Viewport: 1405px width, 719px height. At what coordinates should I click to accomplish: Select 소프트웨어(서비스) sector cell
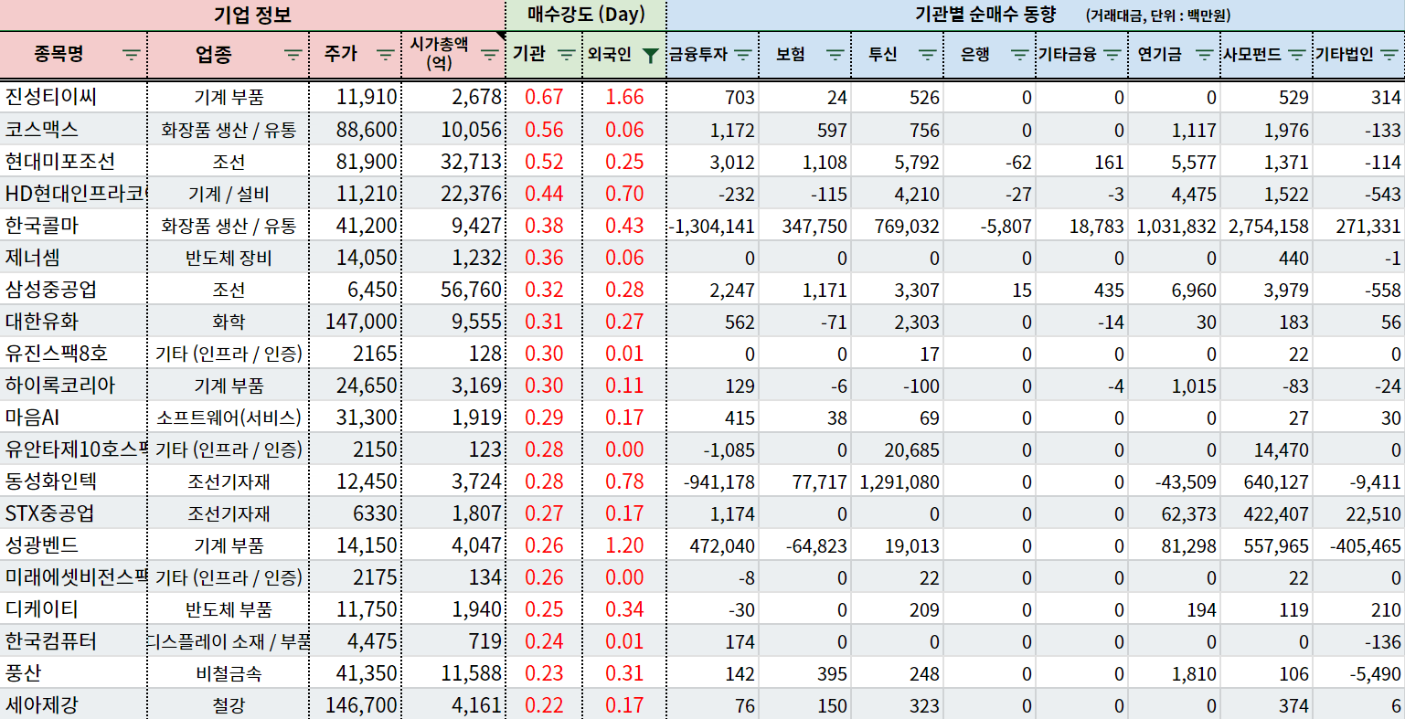click(229, 418)
